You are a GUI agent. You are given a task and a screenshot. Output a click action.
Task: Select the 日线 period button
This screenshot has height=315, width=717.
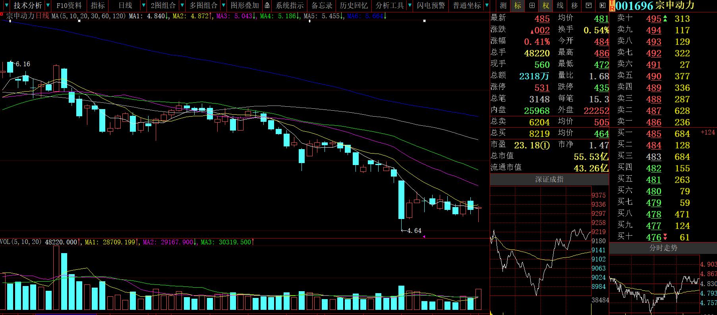(125, 6)
